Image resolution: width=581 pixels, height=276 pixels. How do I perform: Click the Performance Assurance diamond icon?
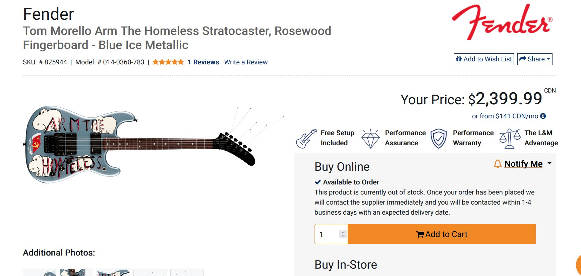370,138
